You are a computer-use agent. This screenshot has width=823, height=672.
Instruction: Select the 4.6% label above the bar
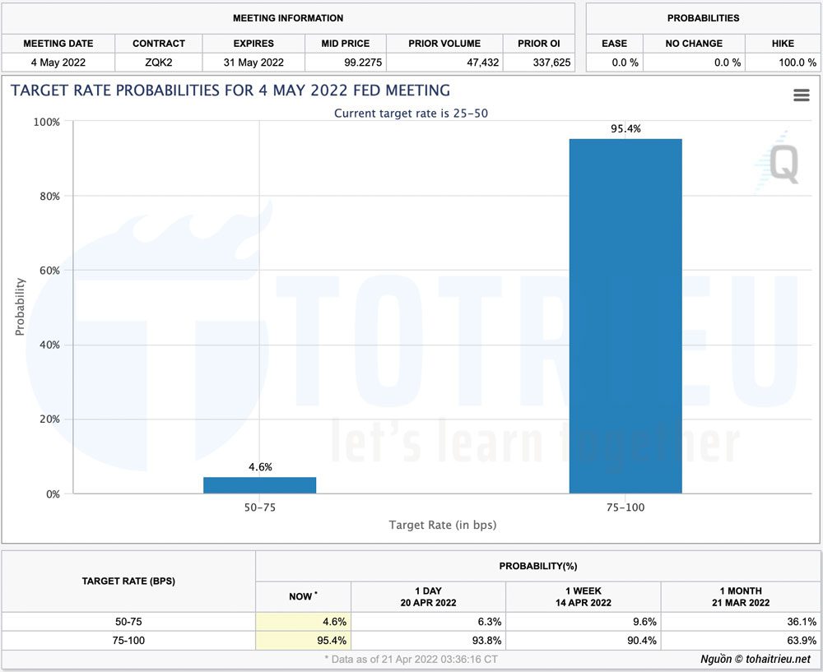(260, 467)
